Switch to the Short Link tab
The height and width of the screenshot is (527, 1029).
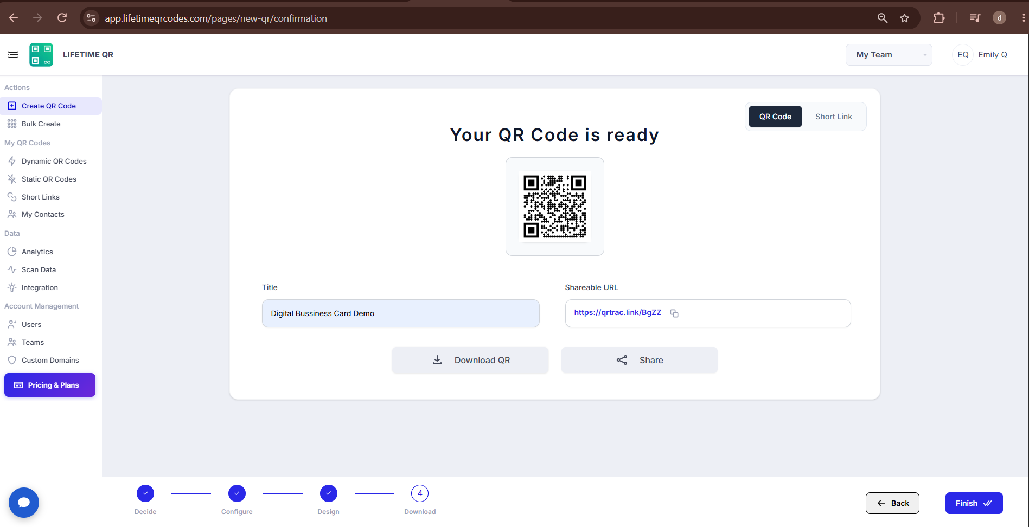click(x=833, y=117)
